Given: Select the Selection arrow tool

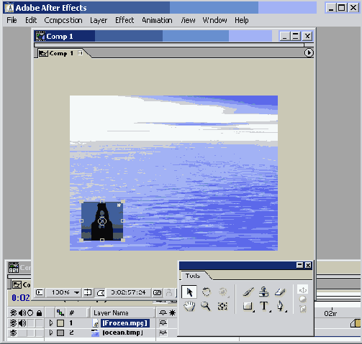Looking at the screenshot, I should point(189,292).
